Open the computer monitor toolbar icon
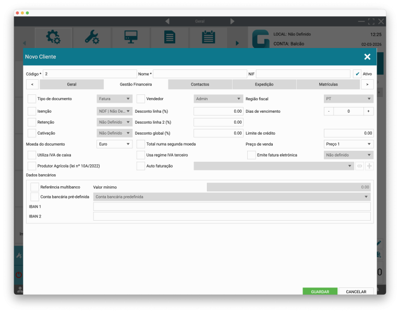This screenshot has height=313, width=400. pos(131,38)
